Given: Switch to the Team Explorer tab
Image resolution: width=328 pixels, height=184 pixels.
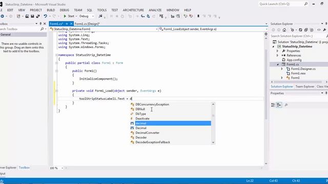Looking at the screenshot, I should click(x=305, y=86).
